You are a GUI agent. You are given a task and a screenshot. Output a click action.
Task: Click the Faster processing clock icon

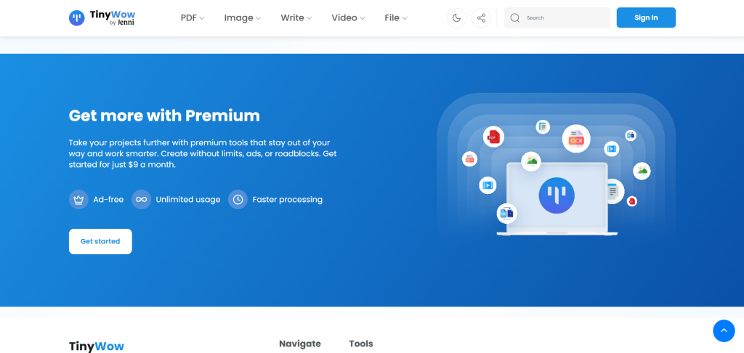tap(238, 200)
